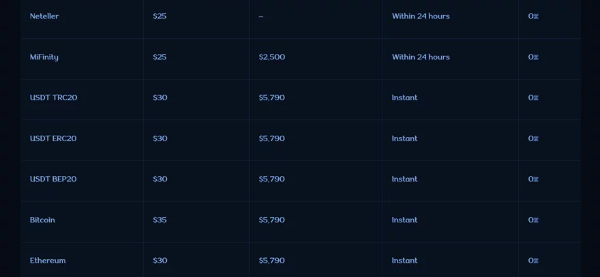Click "Instant" in the USDT TRC20 row
This screenshot has width=600, height=277.
tap(404, 98)
